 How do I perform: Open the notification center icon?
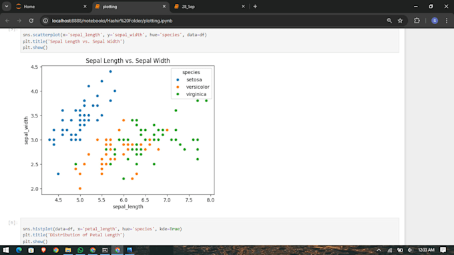443,250
